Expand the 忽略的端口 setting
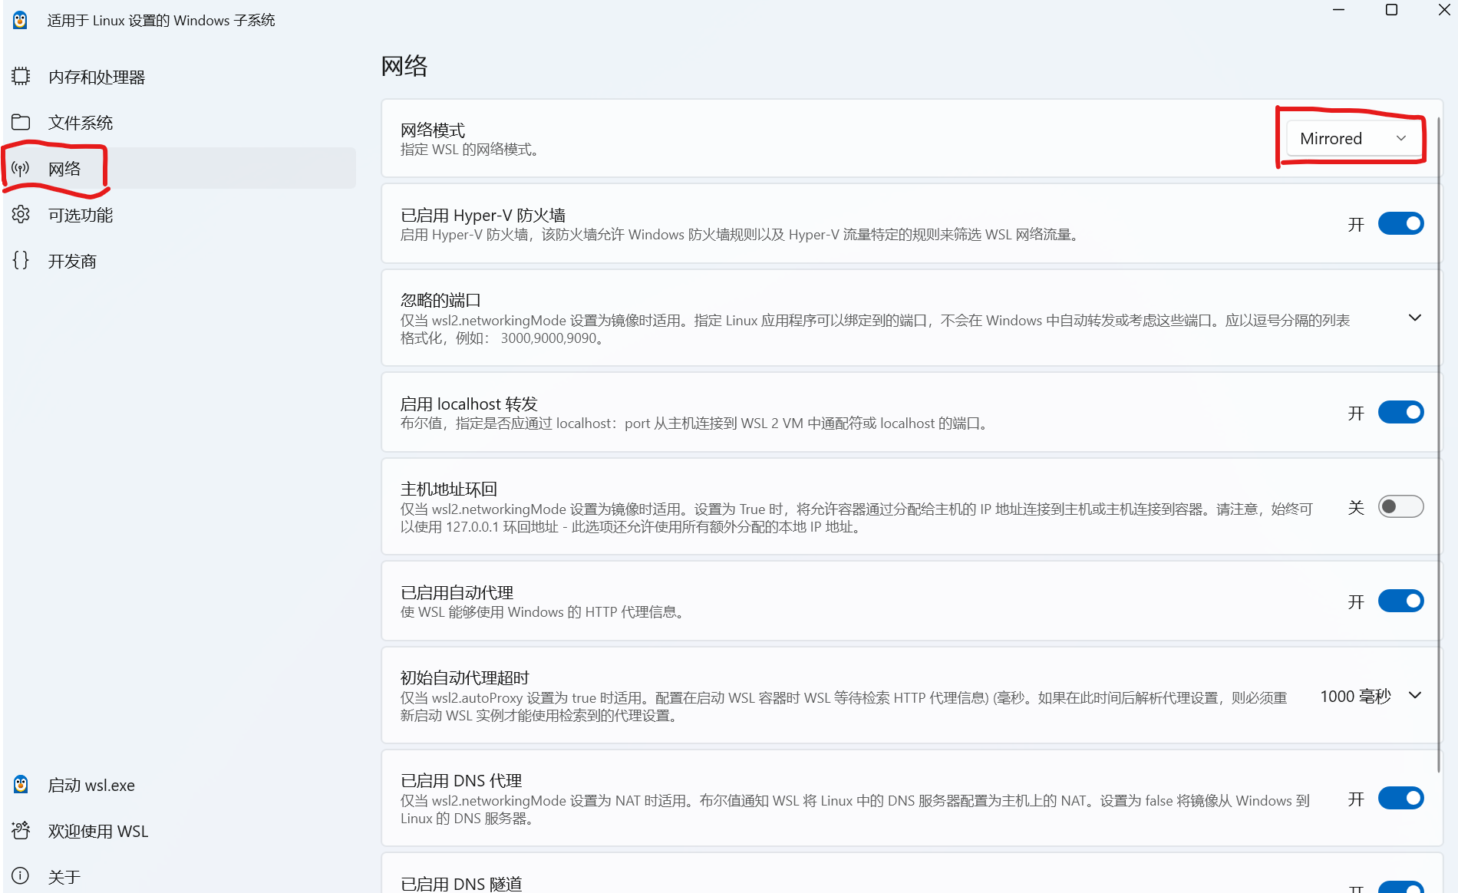Viewport: 1458px width, 893px height. [1415, 318]
